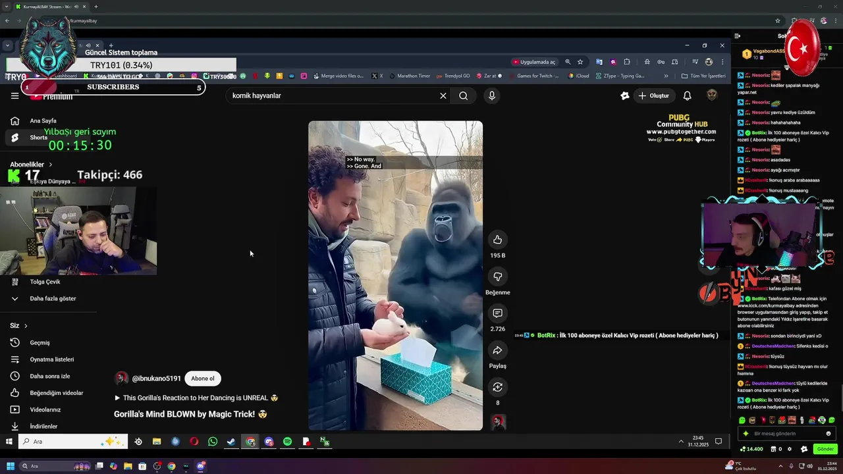843x474 pixels.
Task: Open Oynatma listeleri playlists
Action: pos(51,359)
